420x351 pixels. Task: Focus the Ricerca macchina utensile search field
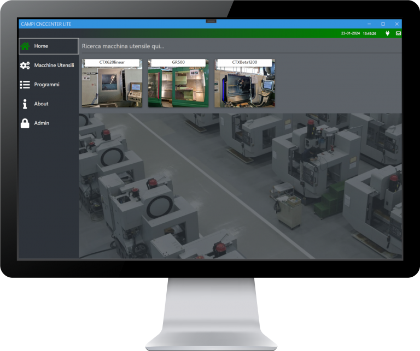point(219,46)
